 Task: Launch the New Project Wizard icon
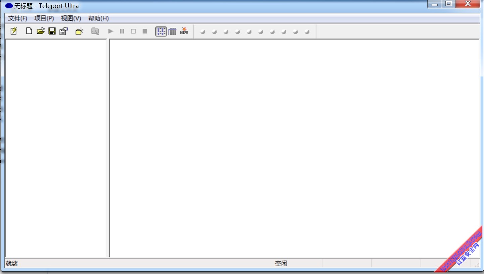13,31
